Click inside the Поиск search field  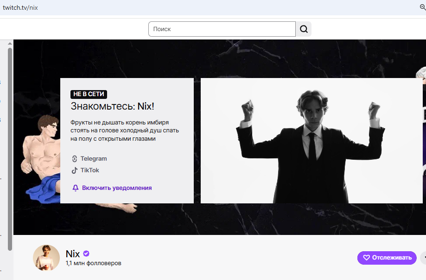[222, 29]
